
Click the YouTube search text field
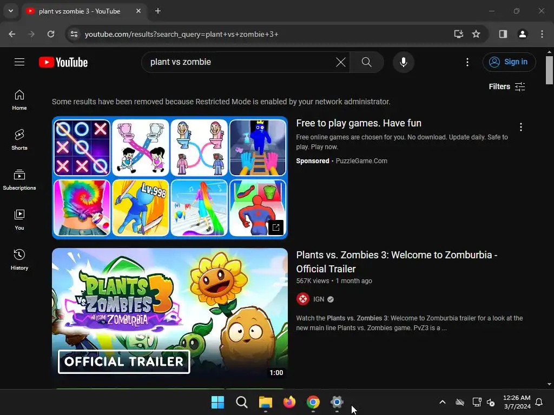tap(240, 62)
